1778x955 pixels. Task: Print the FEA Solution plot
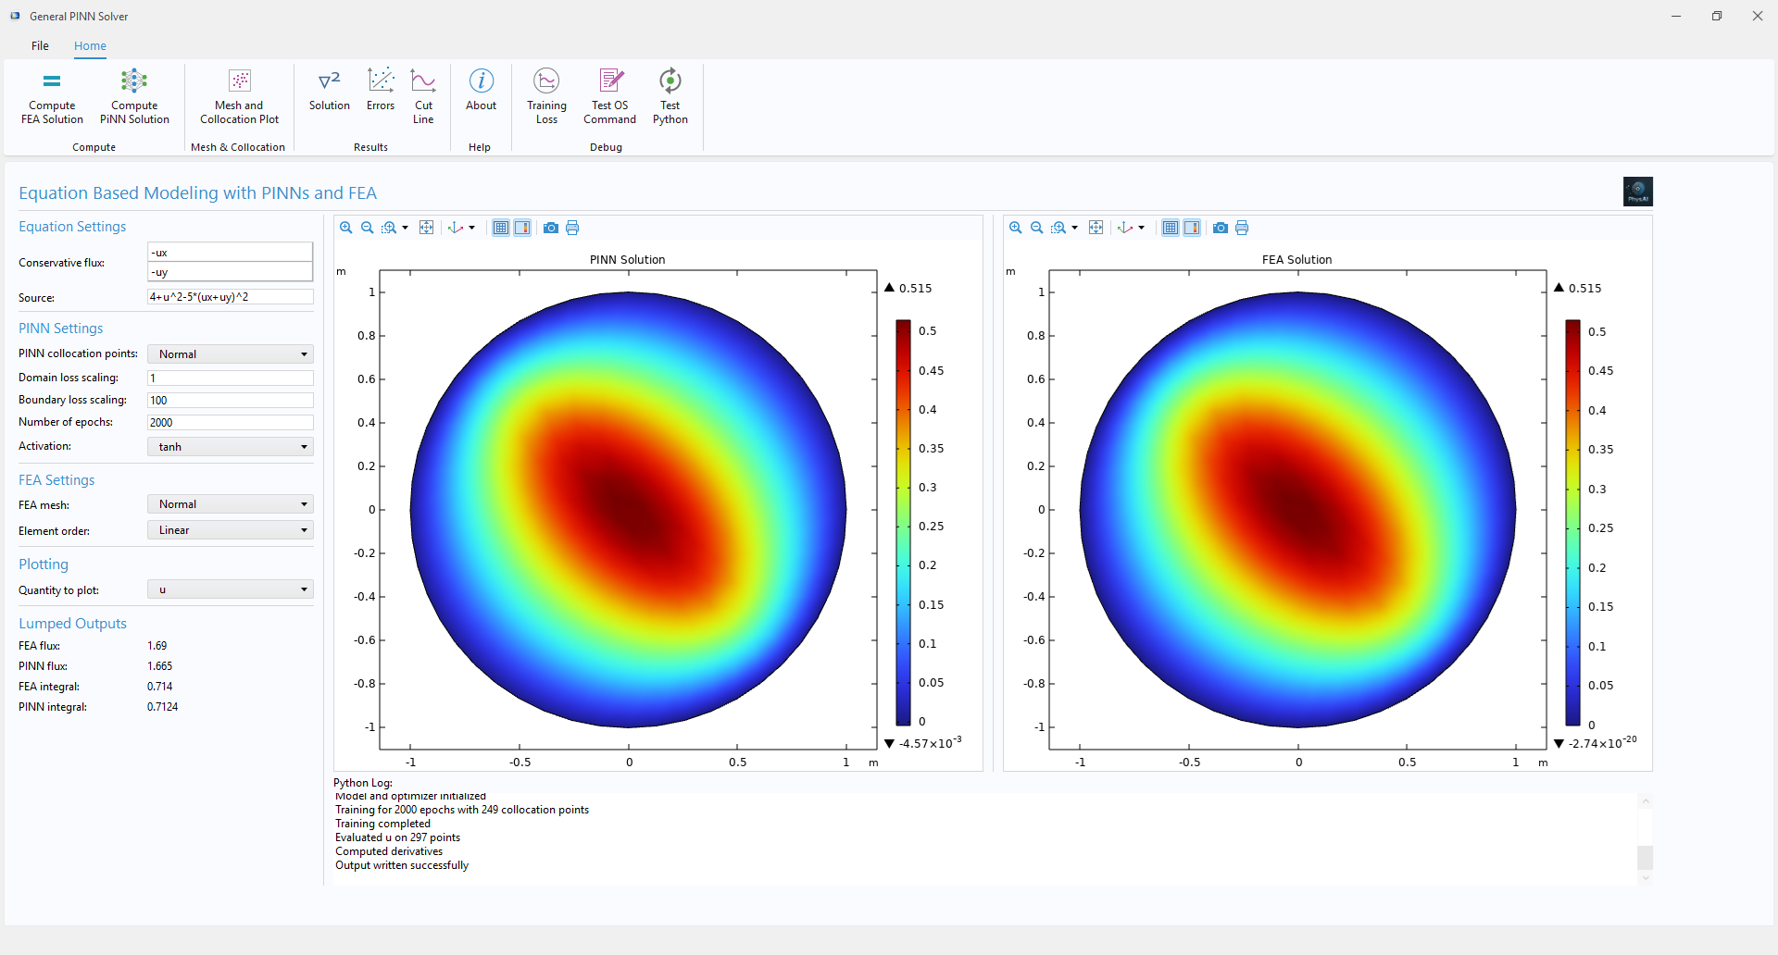point(1242,228)
